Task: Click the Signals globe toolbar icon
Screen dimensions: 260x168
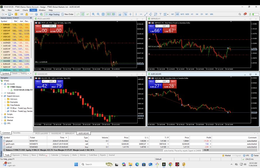Action: click(x=41, y=14)
